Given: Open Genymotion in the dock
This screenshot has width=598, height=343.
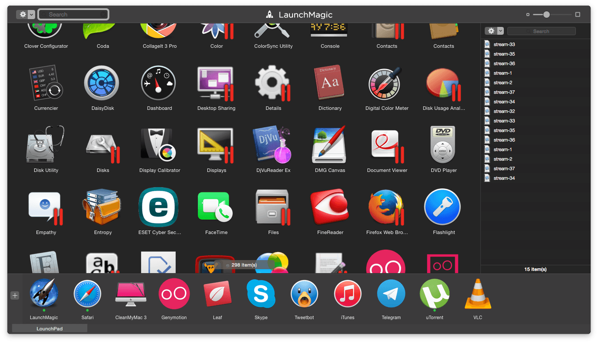Looking at the screenshot, I should [174, 294].
